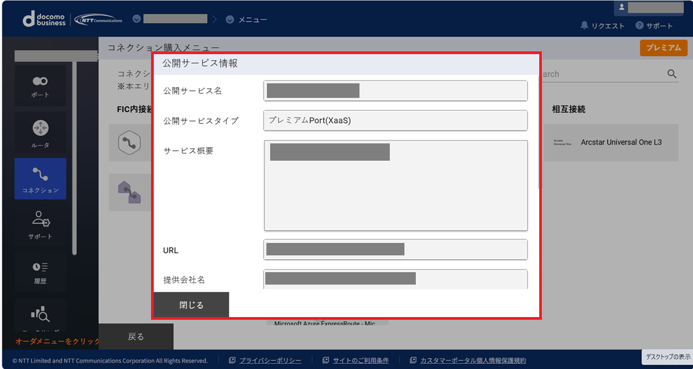Screen dimensions: 693x369
Task: Open the プライバシーポリシー link
Action: pos(270,360)
